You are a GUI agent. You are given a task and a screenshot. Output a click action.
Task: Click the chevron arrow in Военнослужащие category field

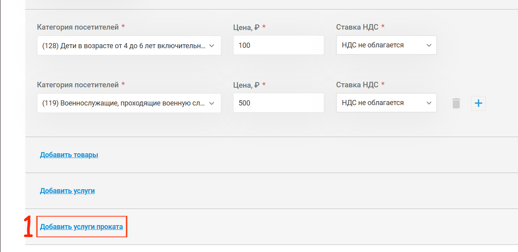pos(211,103)
